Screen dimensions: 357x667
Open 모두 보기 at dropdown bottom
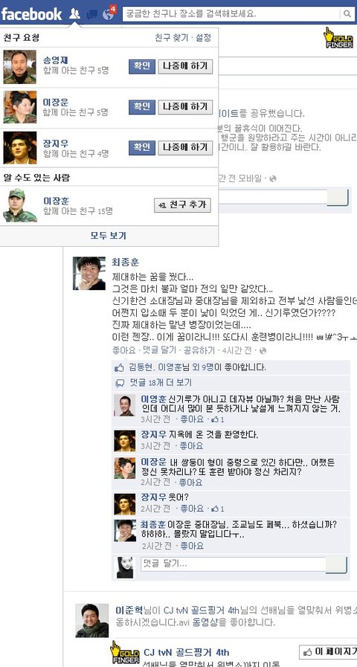[x=109, y=235]
